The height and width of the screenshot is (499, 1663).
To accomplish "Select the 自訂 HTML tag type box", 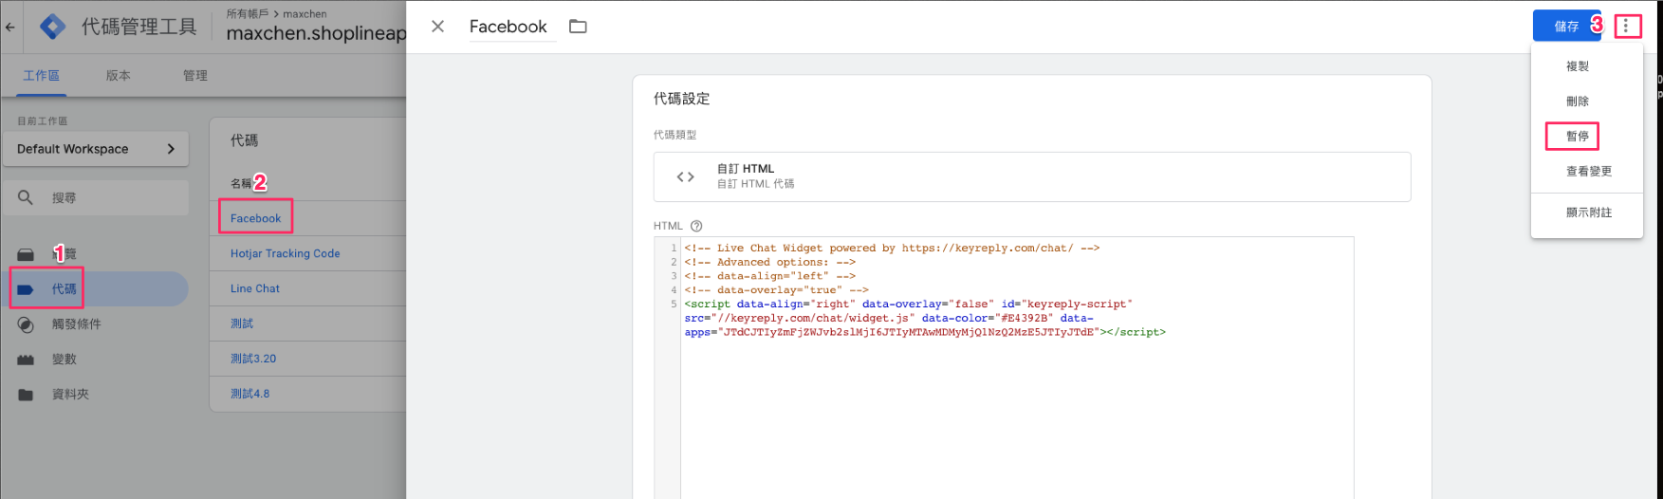I will pos(1032,176).
